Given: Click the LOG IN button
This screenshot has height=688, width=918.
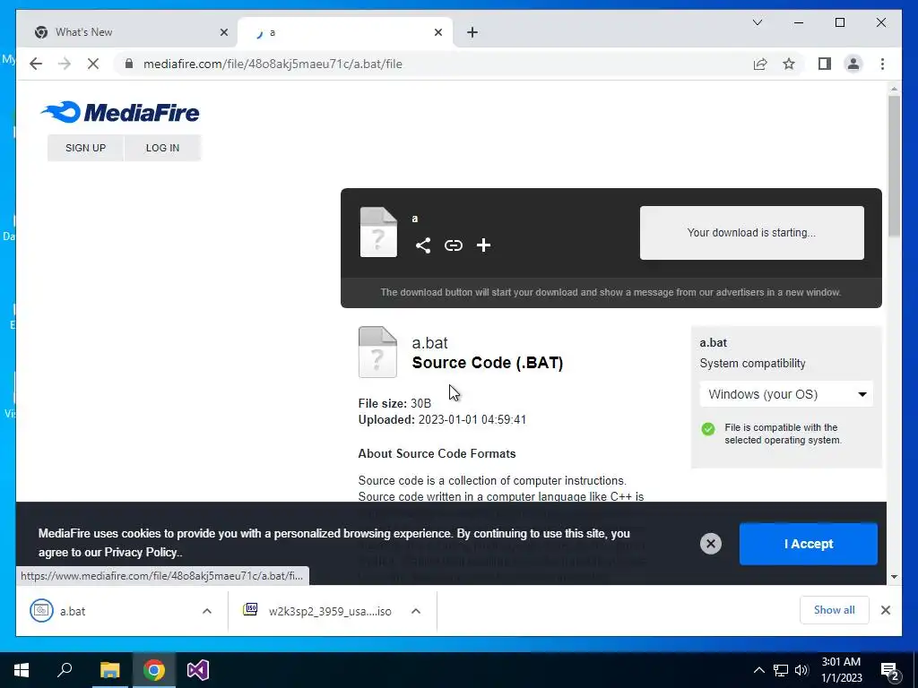Looking at the screenshot, I should (163, 148).
